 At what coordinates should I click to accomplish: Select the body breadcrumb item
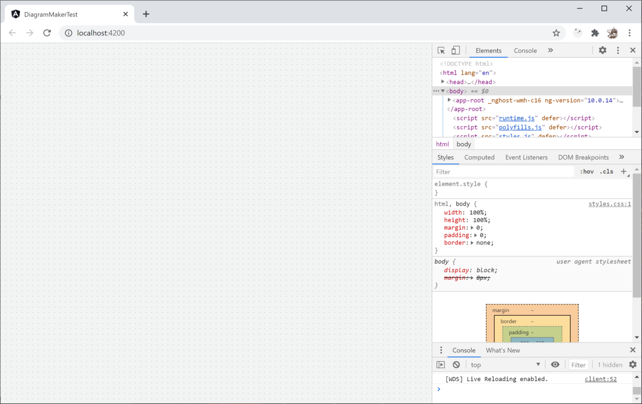pos(464,144)
